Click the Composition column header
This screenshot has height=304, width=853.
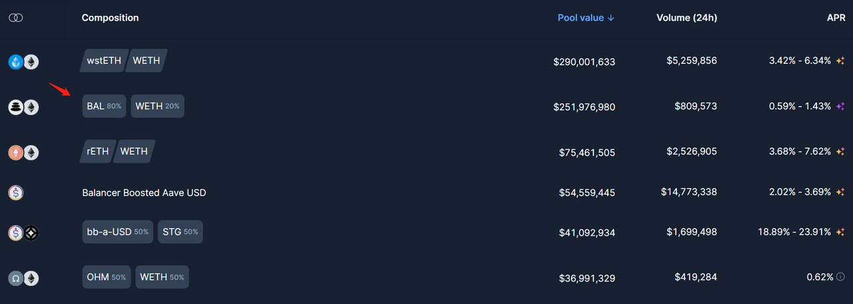pyautogui.click(x=110, y=18)
